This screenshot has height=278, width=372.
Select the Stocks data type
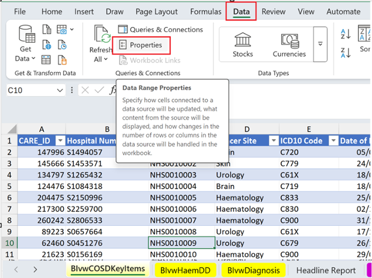[x=242, y=44]
